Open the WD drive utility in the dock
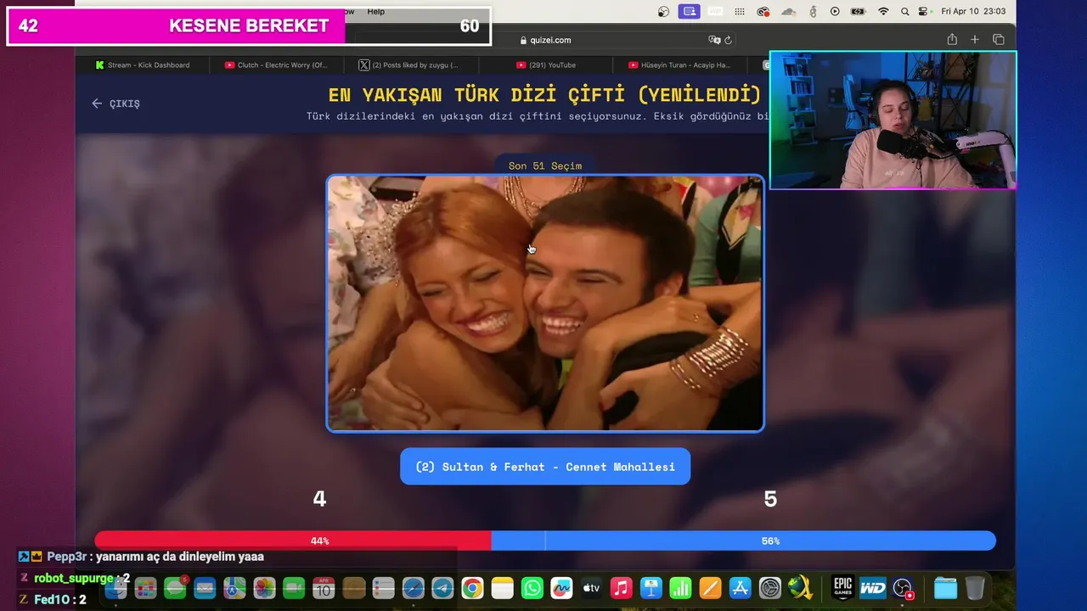1087x611 pixels. 873,587
